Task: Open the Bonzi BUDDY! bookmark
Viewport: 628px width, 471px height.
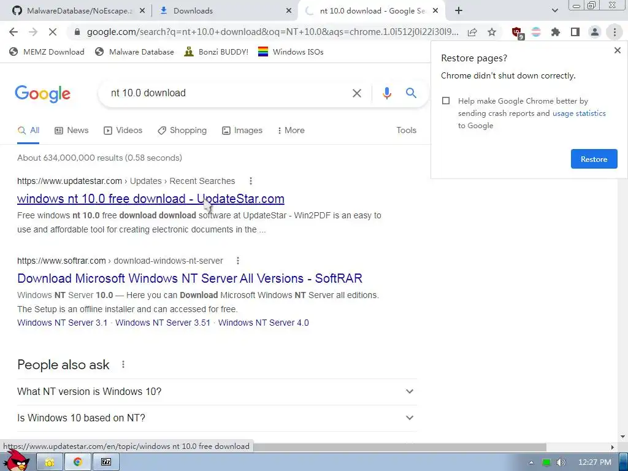Action: 216,52
